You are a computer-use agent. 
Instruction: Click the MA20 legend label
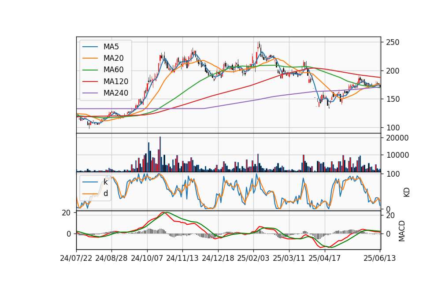113,58
